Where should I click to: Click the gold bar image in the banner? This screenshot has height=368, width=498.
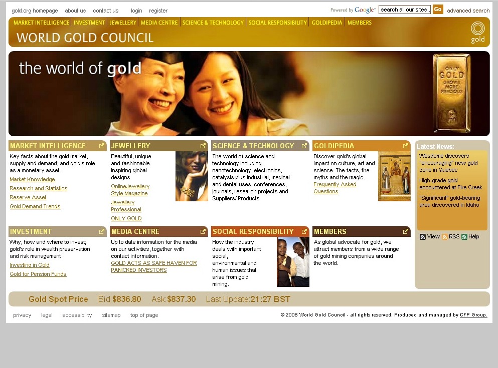452,93
